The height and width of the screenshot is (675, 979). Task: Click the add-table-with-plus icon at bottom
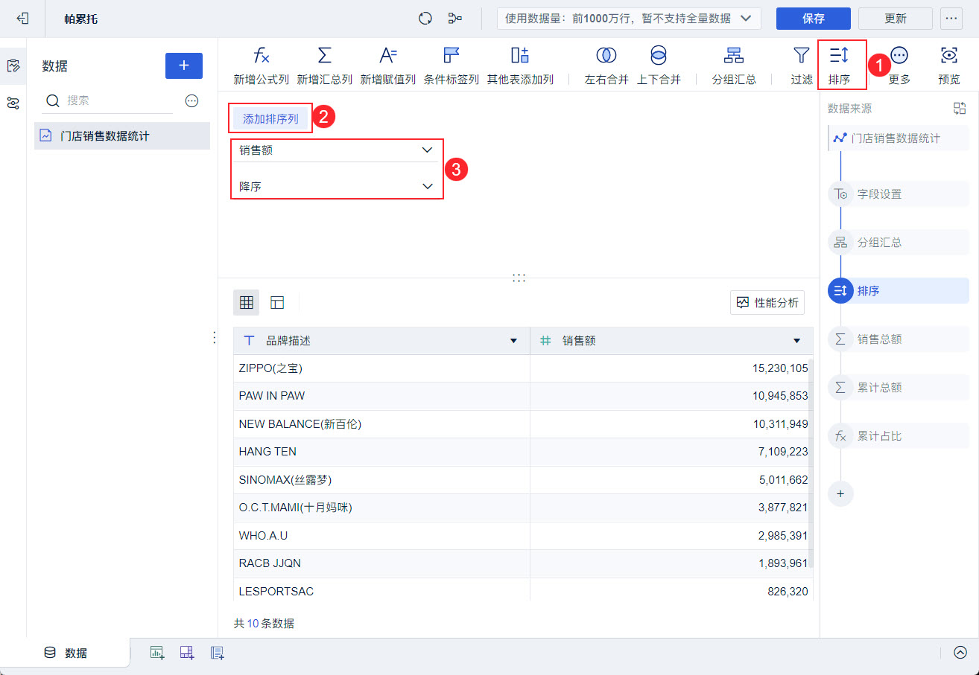pos(187,653)
